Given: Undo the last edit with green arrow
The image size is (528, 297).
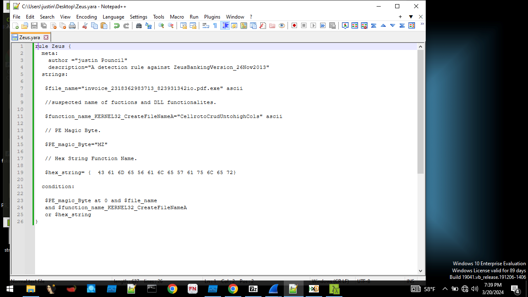Looking at the screenshot, I should [x=117, y=26].
